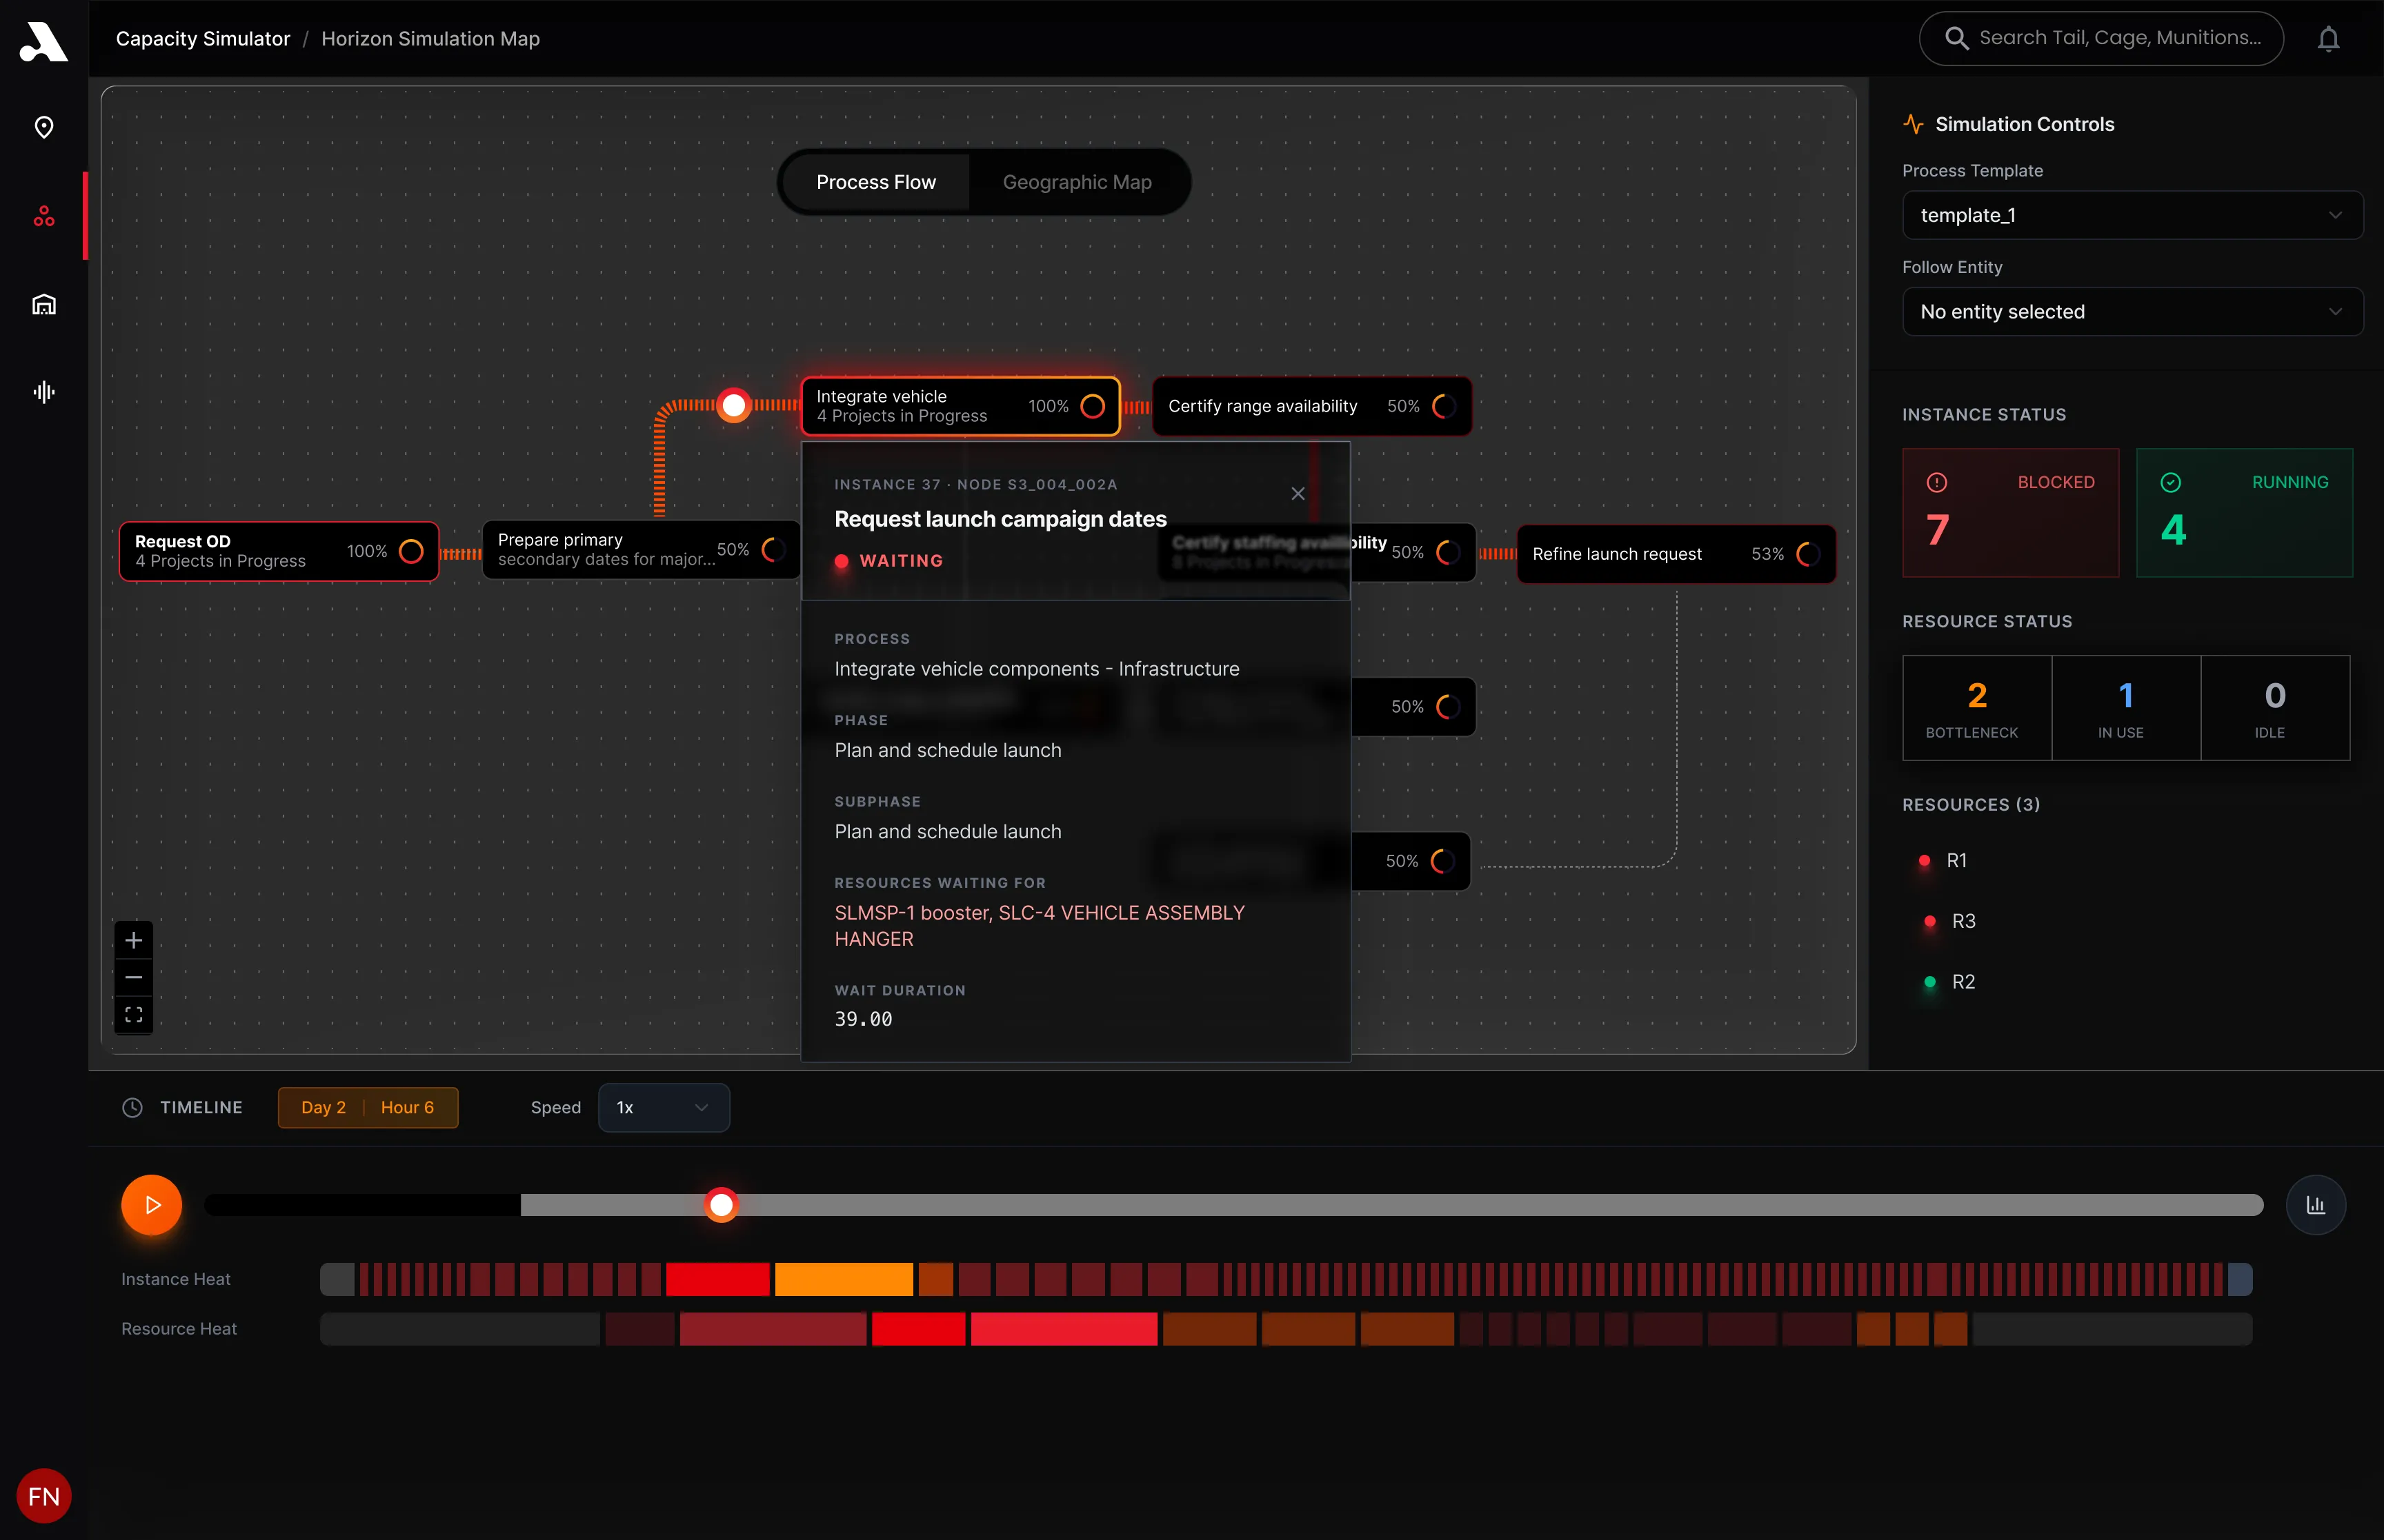
Task: Open the Process Template dropdown
Action: pos(2132,215)
